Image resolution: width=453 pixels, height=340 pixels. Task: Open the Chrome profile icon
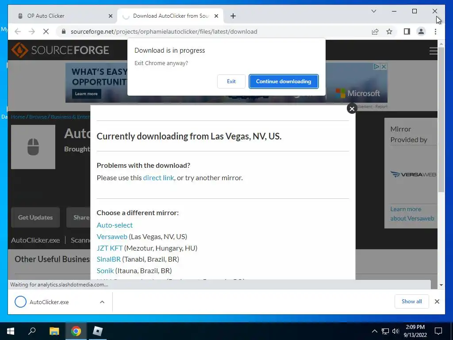[x=421, y=31]
